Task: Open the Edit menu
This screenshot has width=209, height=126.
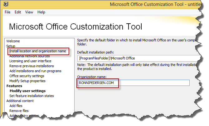Action: coord(18,12)
